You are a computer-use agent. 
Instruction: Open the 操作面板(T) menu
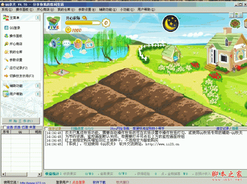pos(25,9)
